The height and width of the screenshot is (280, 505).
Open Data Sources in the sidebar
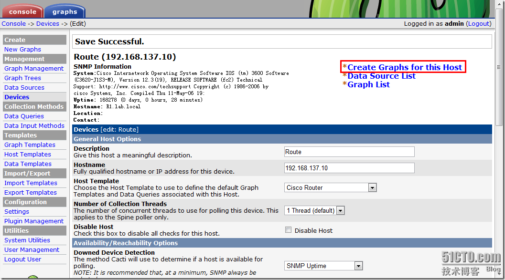pyautogui.click(x=24, y=87)
